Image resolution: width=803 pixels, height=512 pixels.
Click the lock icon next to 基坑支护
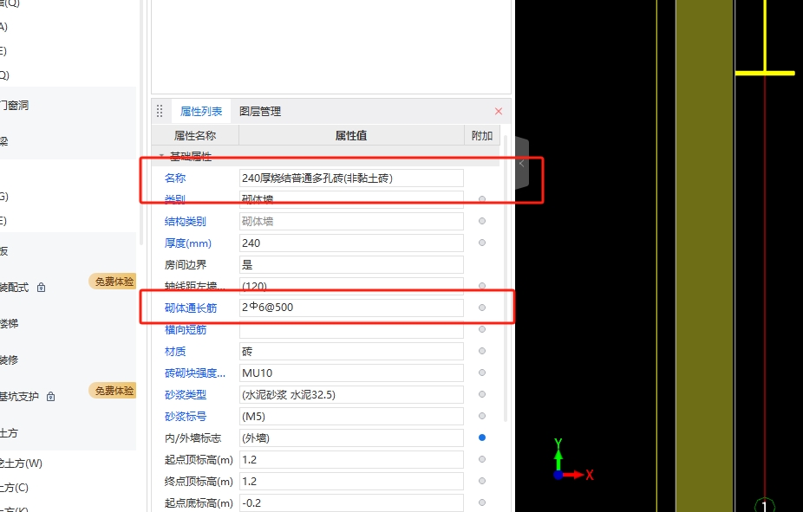coord(50,397)
